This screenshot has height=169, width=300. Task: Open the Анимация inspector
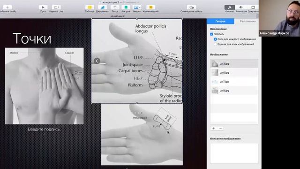[241, 8]
